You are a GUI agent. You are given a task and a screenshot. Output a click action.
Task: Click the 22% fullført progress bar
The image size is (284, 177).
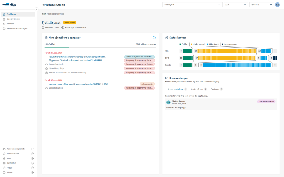pyautogui.click(x=100, y=47)
